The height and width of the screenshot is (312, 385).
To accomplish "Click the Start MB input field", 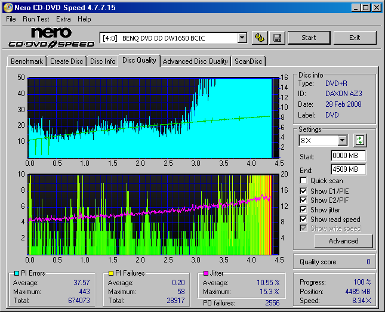I will 348,156.
